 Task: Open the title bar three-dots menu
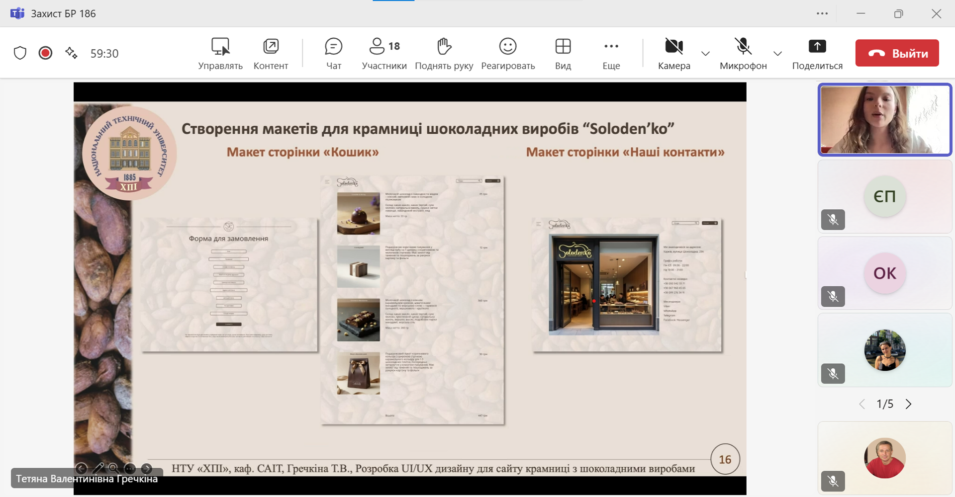(x=822, y=13)
